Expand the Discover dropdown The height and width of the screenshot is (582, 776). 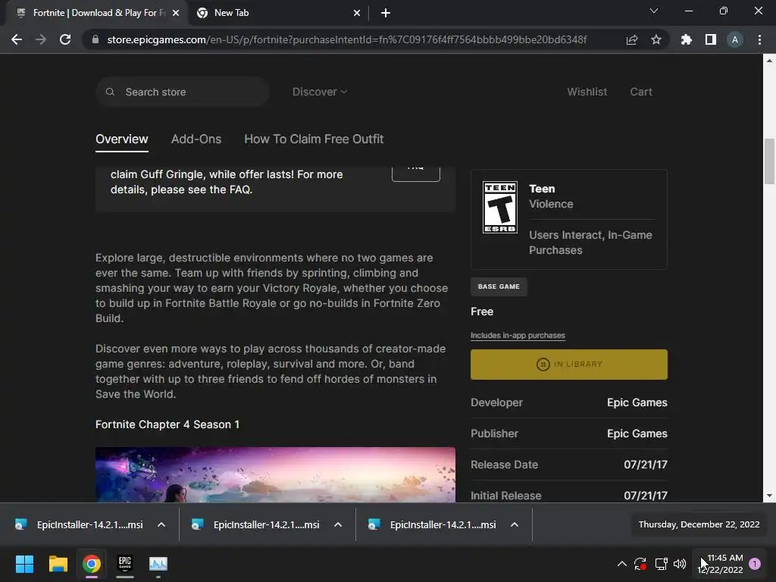tap(320, 92)
